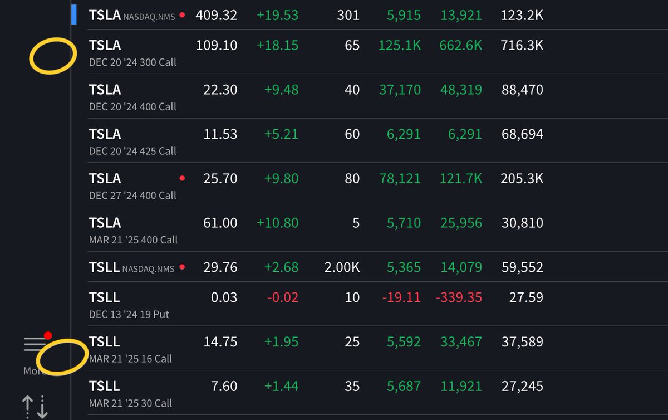Click the value 78,121
The image size is (668, 420).
coord(400,179)
